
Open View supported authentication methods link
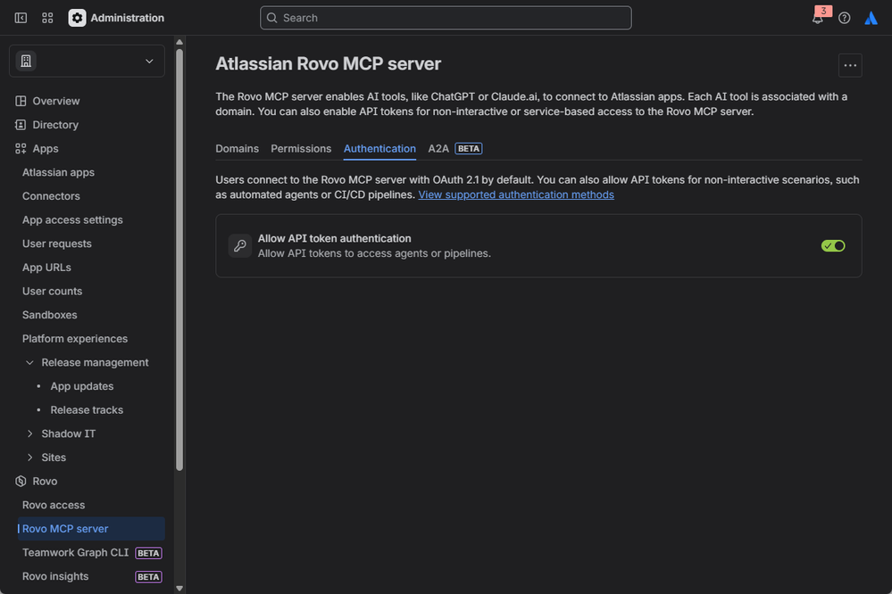pyautogui.click(x=516, y=194)
